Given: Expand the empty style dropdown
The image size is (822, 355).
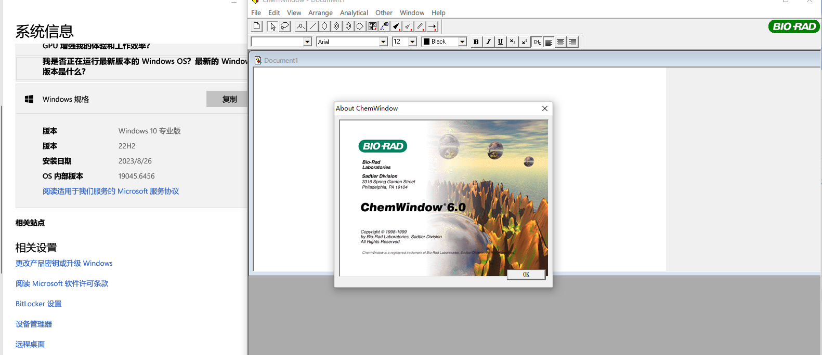Looking at the screenshot, I should pos(307,42).
